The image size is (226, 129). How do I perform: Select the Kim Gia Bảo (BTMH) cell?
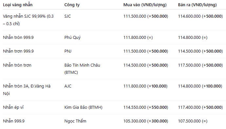(83, 107)
